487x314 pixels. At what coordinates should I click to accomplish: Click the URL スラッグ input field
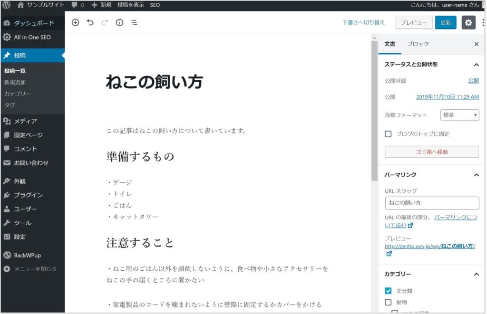(431, 203)
